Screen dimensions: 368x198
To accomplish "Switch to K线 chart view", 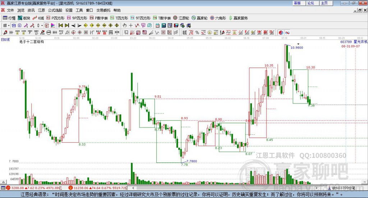I will [38, 18].
